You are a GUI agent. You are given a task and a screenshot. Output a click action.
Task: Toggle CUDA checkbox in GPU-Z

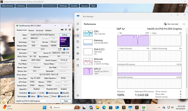[38, 93]
